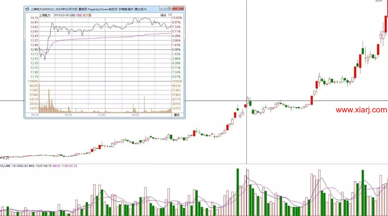This screenshot has width=388, height=216.
Task: Open the 统计 statistics option
Action: (x=163, y=15)
